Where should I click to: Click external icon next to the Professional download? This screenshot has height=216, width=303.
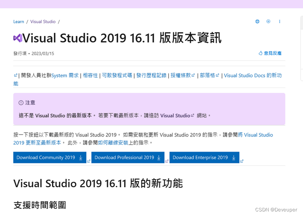pyautogui.click(x=167, y=161)
